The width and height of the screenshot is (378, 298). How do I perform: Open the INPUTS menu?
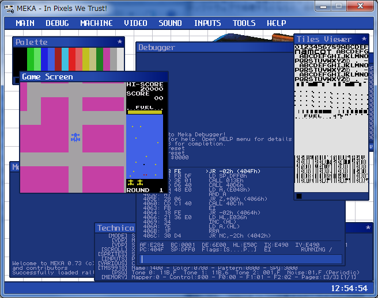[x=207, y=23]
